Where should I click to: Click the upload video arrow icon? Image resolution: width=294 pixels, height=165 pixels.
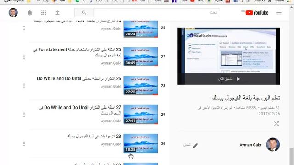pos(57,12)
